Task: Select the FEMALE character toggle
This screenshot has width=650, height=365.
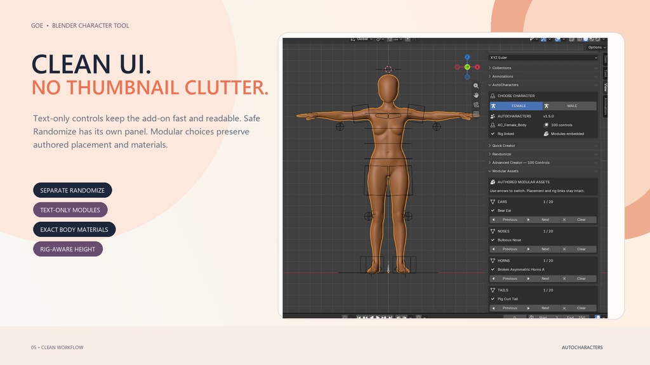Action: pyautogui.click(x=516, y=106)
